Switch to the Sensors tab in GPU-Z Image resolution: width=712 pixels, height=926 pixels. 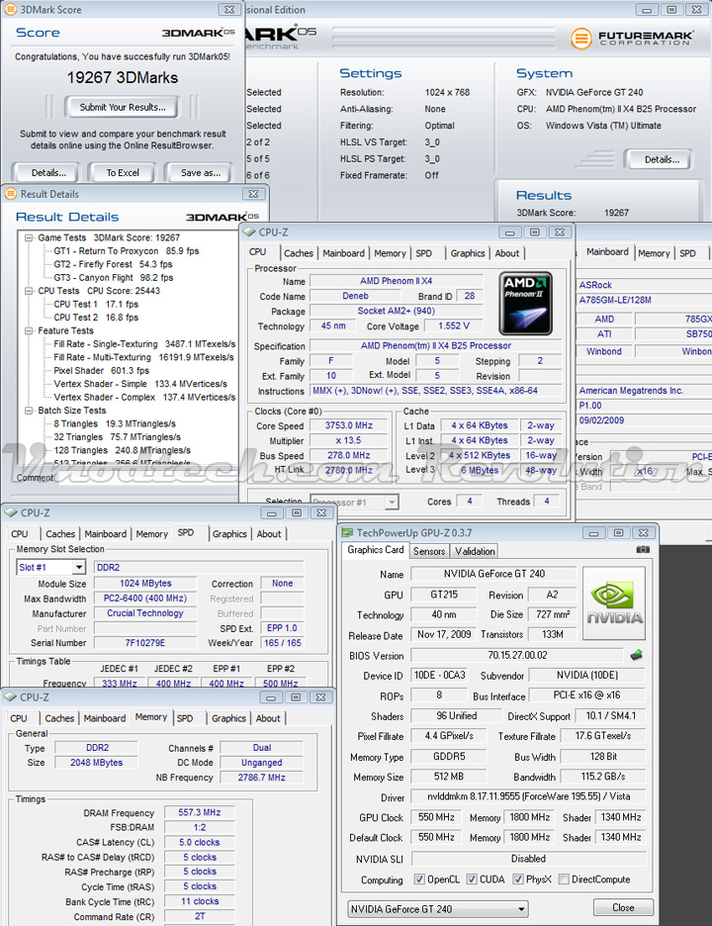[428, 551]
